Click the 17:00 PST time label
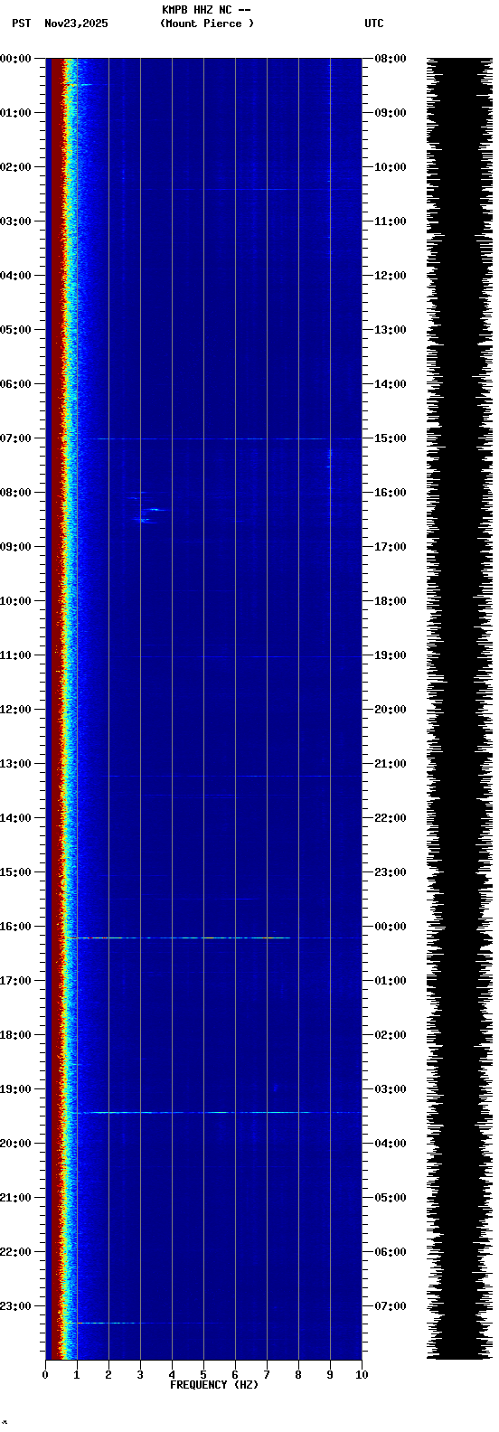The width and height of the screenshot is (499, 1432). click(15, 981)
